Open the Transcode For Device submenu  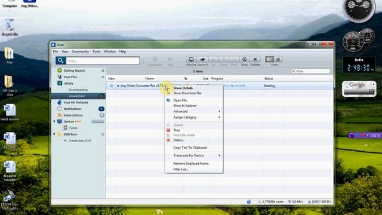[x=194, y=155]
